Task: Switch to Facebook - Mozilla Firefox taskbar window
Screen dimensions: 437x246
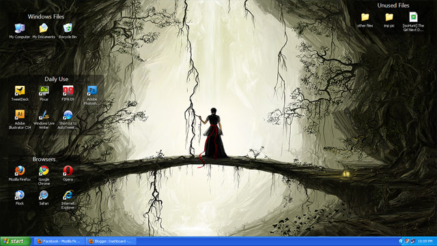Action: coord(59,241)
